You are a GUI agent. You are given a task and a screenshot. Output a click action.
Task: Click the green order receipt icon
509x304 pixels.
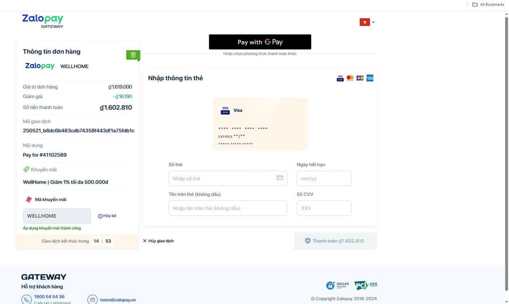(133, 55)
